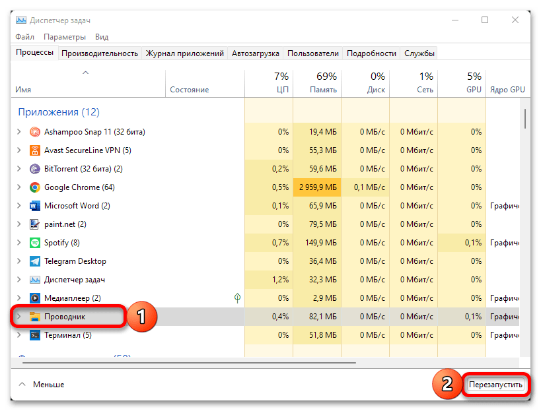The height and width of the screenshot is (411, 541).
Task: Click the Перезапустить button
Action: (495, 385)
